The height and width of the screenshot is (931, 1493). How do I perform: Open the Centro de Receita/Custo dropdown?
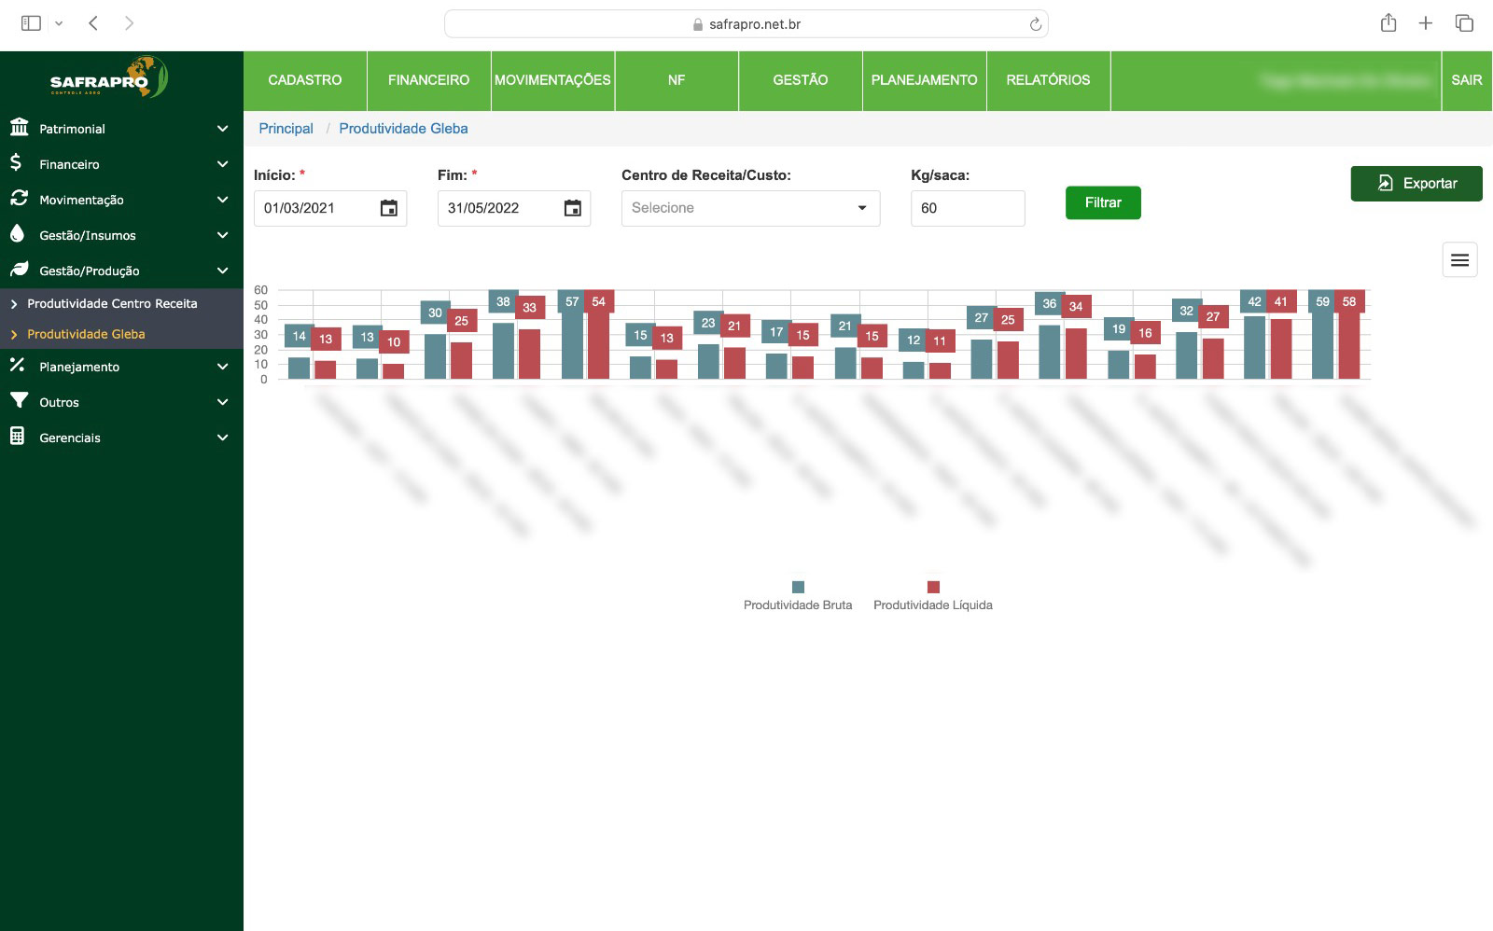pyautogui.click(x=750, y=208)
